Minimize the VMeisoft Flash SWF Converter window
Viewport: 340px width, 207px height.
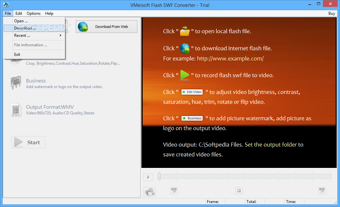click(310, 4)
